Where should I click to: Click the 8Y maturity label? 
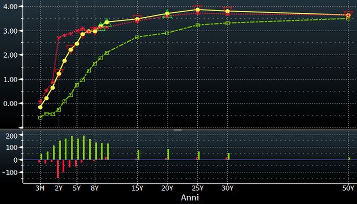coord(95,188)
